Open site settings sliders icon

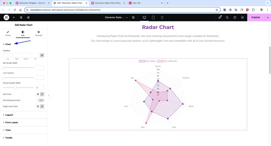tap(21, 17)
